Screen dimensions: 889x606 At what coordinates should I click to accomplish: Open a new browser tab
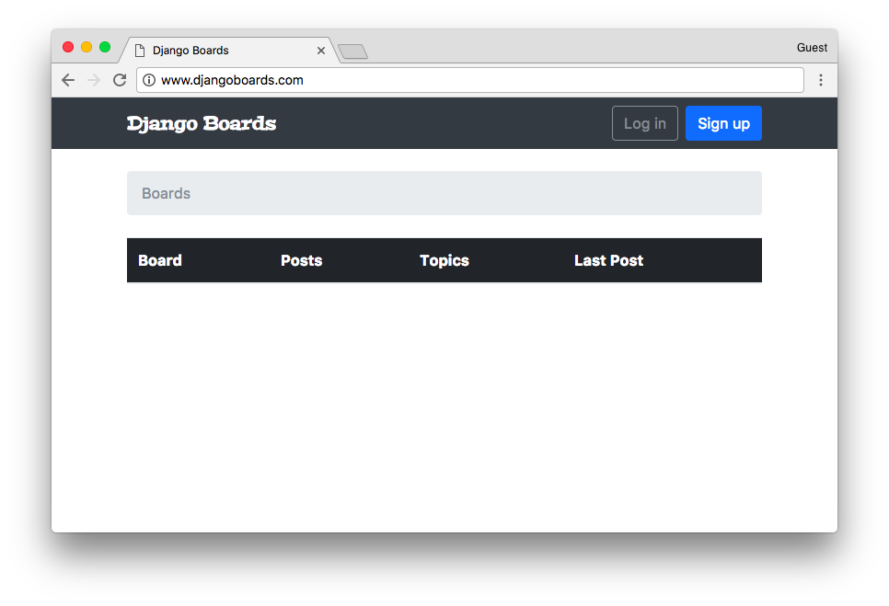click(352, 51)
